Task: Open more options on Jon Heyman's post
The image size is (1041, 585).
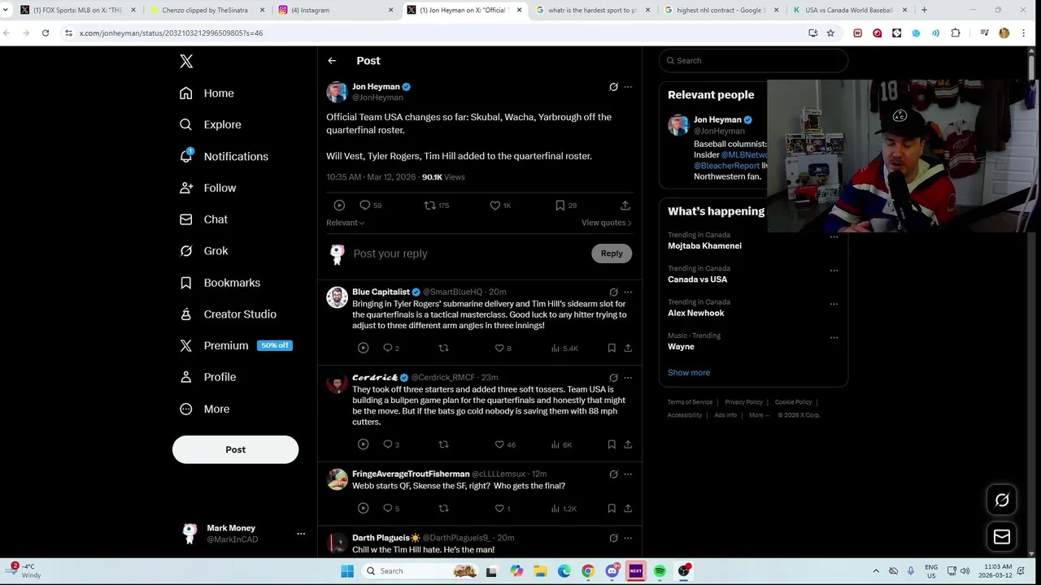Action: 628,87
